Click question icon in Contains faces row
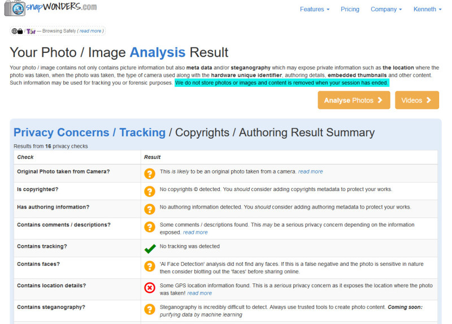The height and width of the screenshot is (324, 452). pos(150,267)
